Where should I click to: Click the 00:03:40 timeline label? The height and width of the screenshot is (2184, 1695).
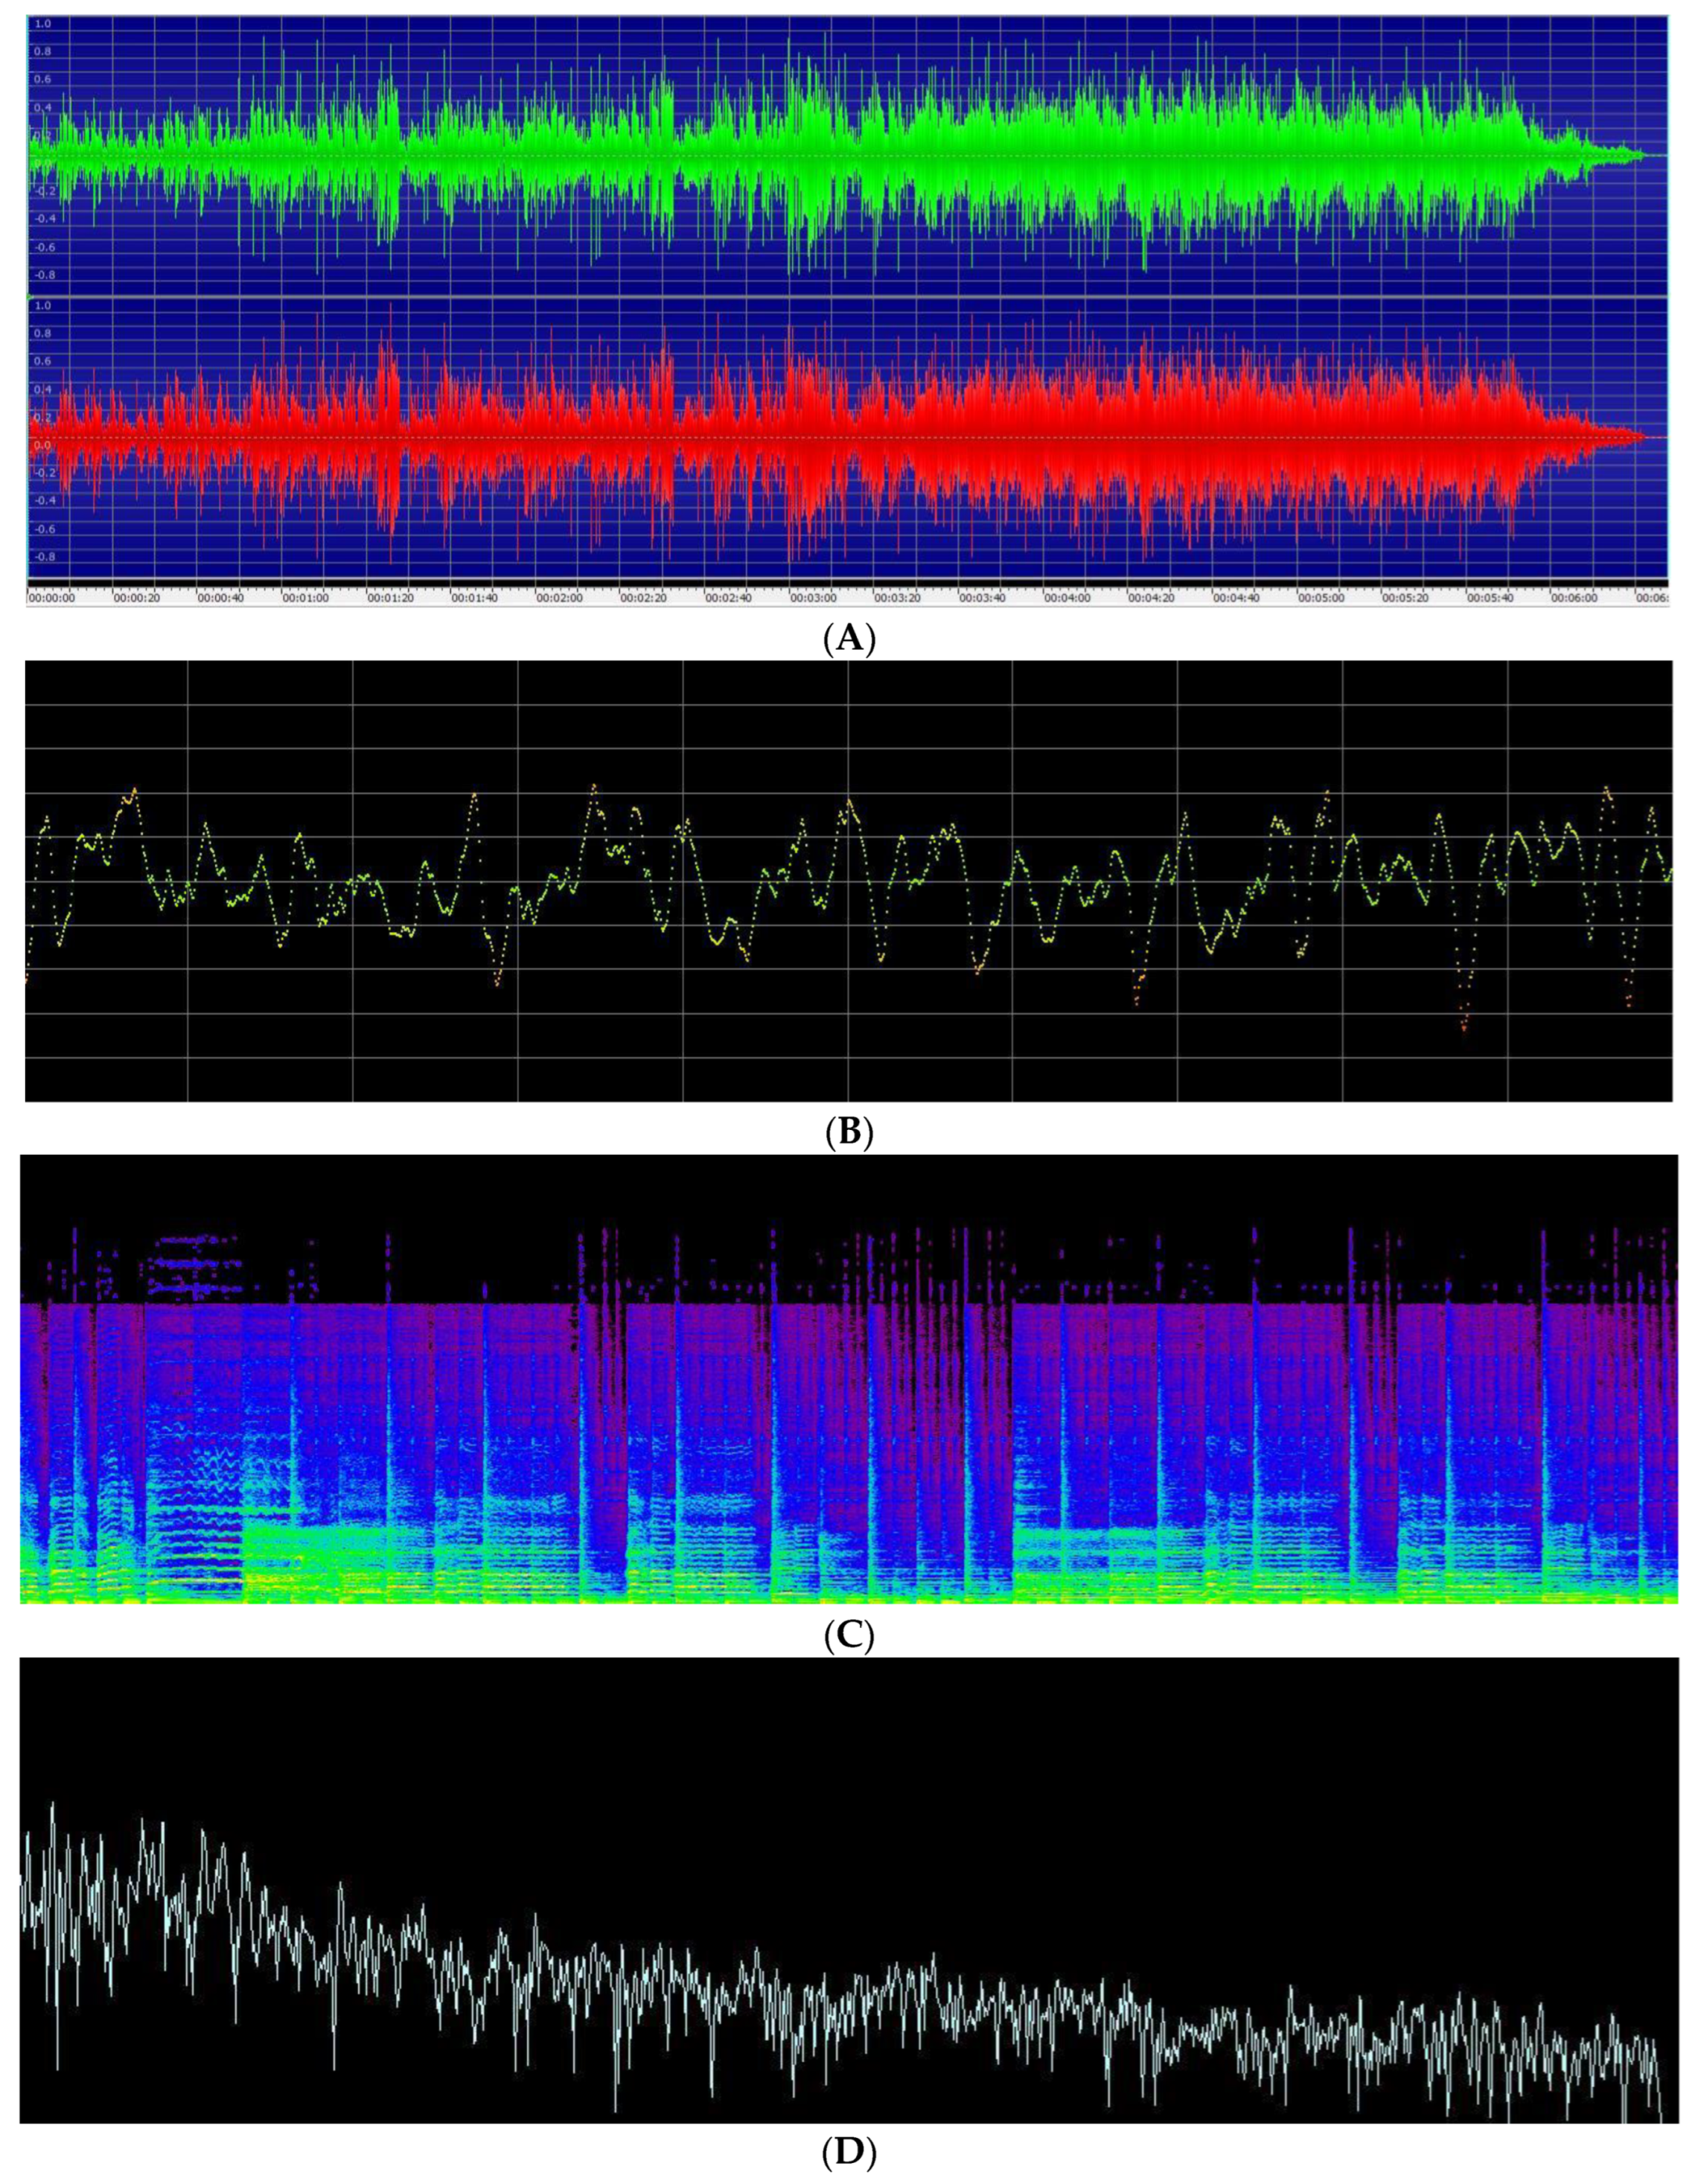click(x=982, y=598)
